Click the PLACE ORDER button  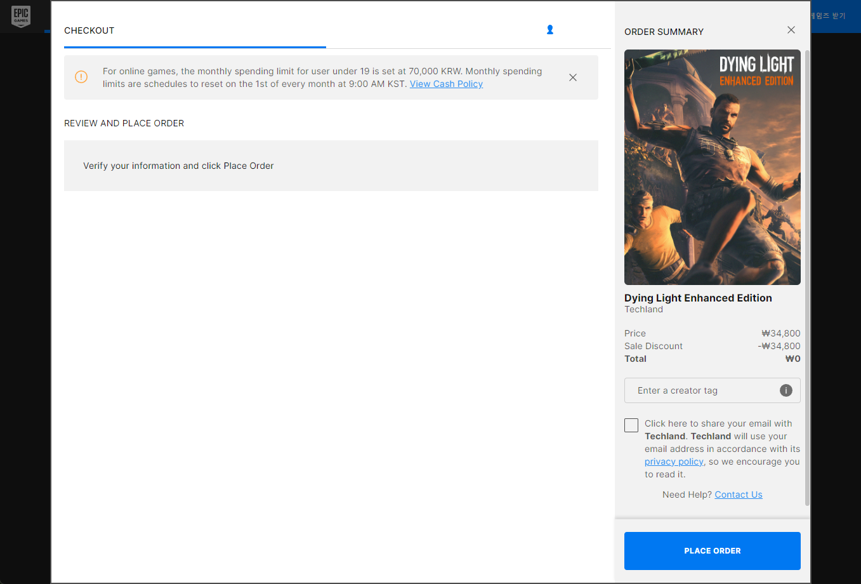point(713,551)
